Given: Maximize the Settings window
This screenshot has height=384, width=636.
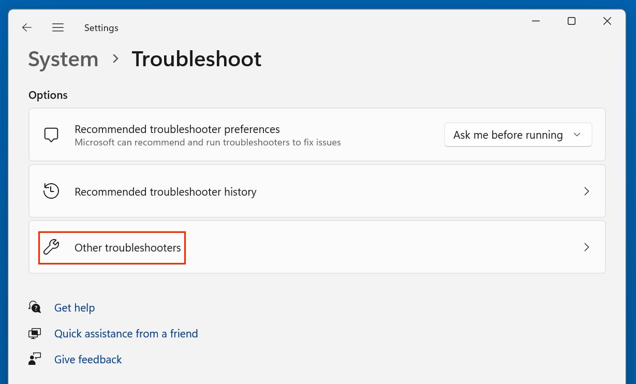Looking at the screenshot, I should pyautogui.click(x=571, y=21).
